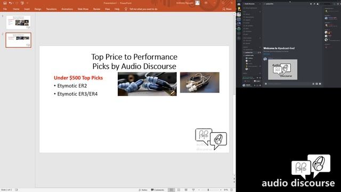This screenshot has height=192, width=341.
Task: Open the Review ribbon tab
Action: click(x=97, y=9)
